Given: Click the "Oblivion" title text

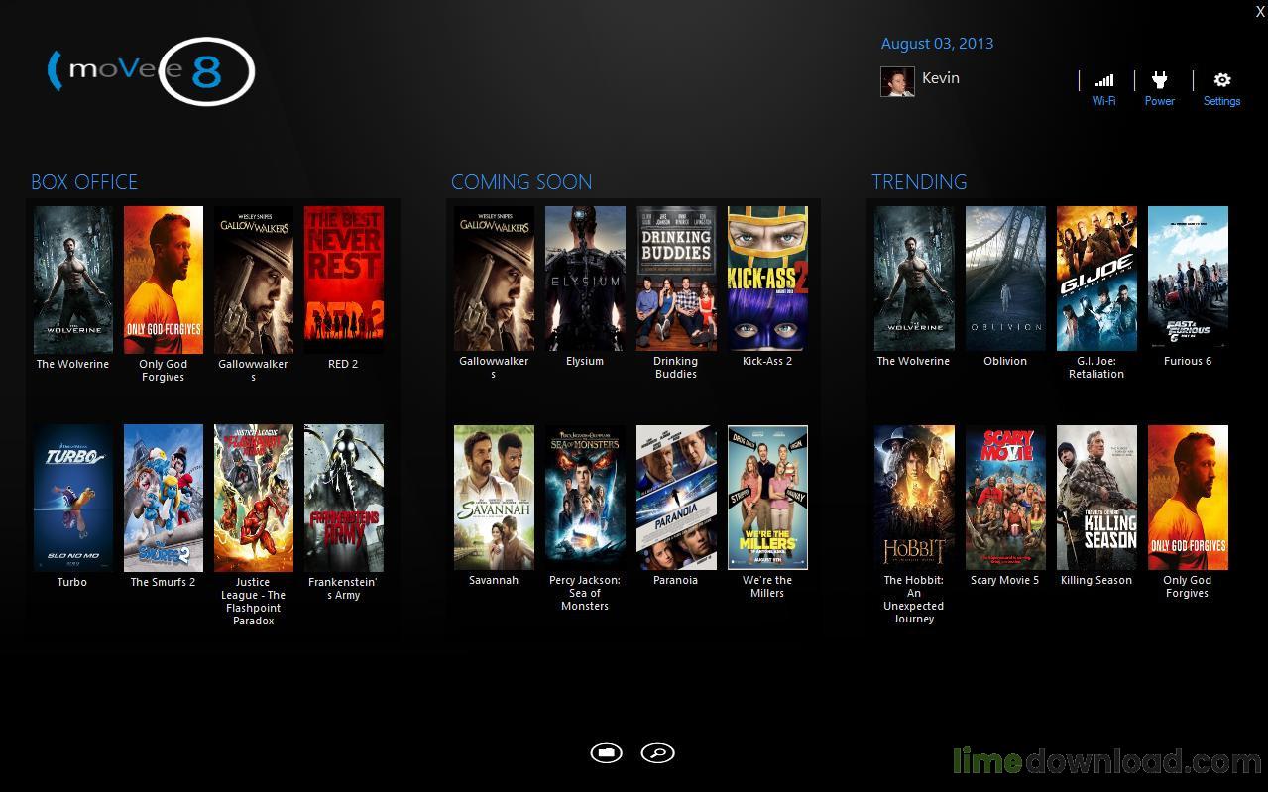Looking at the screenshot, I should [1005, 362].
